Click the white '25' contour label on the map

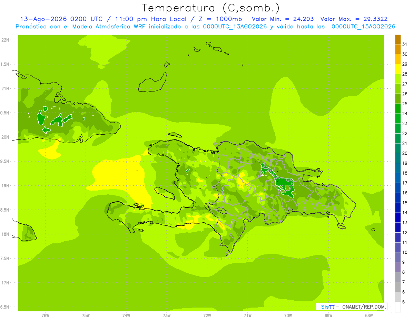pyautogui.click(x=264, y=174)
